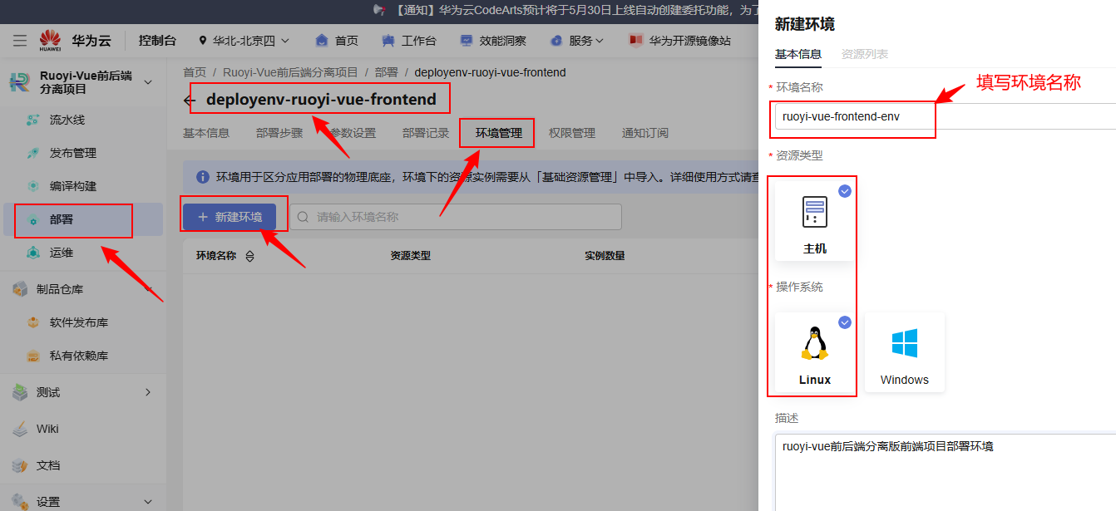
Task: Click the search magnifier icon
Action: coord(304,217)
